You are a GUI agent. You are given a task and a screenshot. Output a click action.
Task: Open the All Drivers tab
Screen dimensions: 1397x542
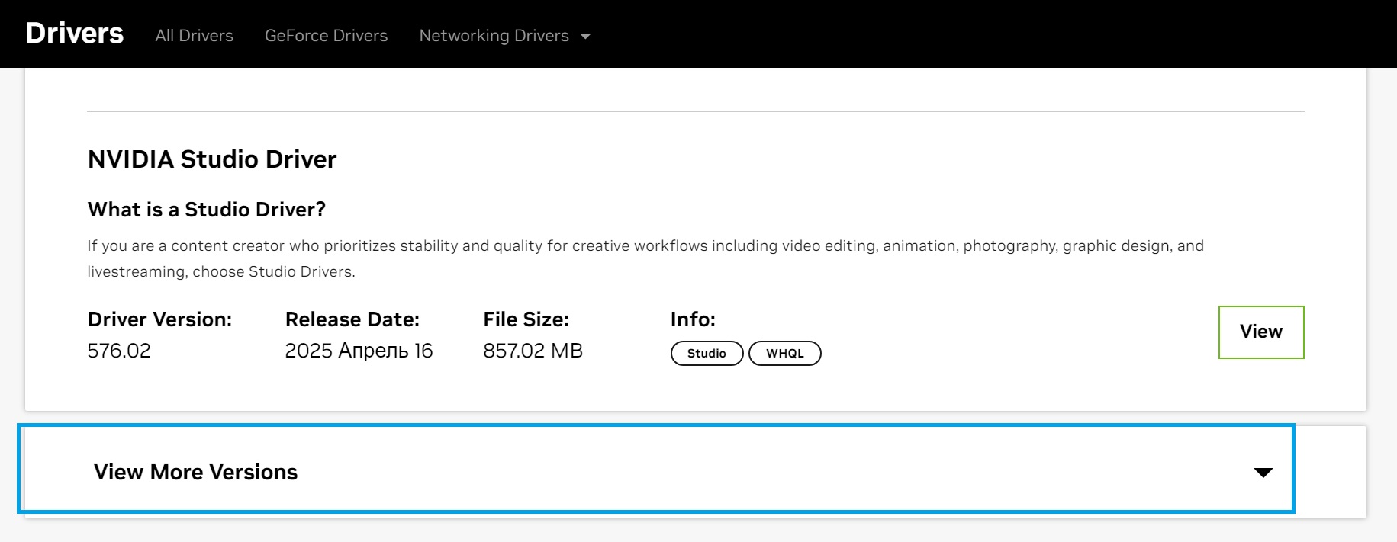click(194, 36)
